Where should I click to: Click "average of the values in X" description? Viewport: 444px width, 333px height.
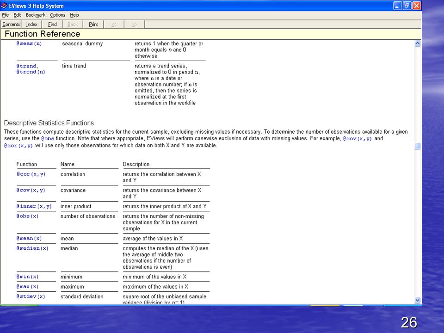(x=153, y=239)
